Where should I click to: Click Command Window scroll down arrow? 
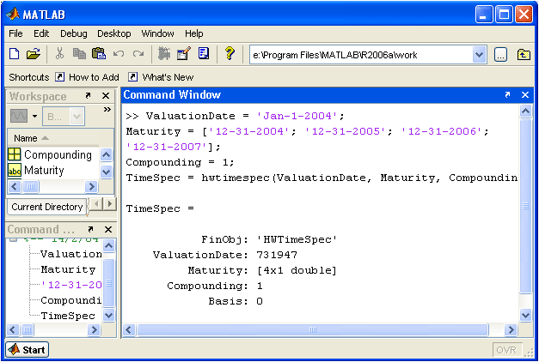pyautogui.click(x=525, y=316)
